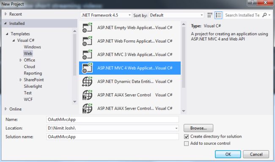Screen dimensions: 275x162
Task: Open the search options dropdown arrow
Action: coord(269,15)
